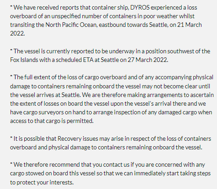The height and width of the screenshot is (189, 217).
Task: Click the ship name DYROS
Action: tap(140, 7)
